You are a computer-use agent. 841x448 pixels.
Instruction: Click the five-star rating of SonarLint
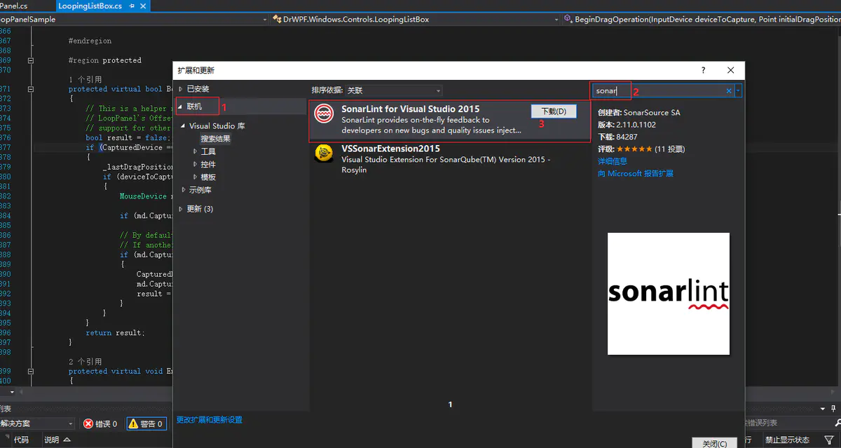[x=634, y=149]
